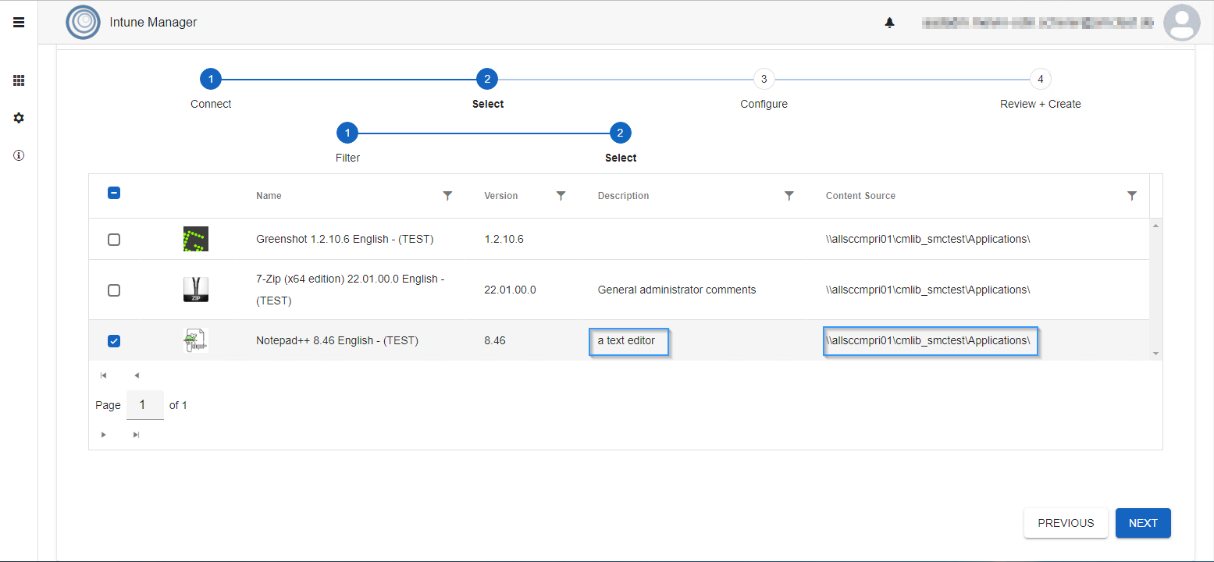The width and height of the screenshot is (1214, 562).
Task: Toggle the select-all header checkbox
Action: (x=114, y=194)
